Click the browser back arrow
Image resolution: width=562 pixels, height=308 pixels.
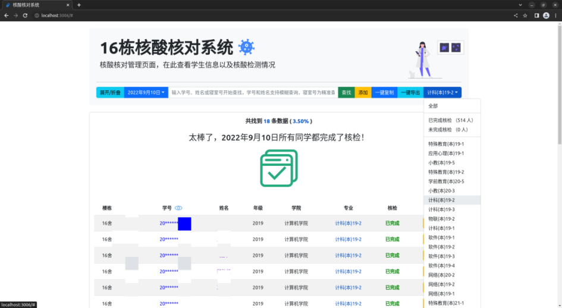pos(6,15)
